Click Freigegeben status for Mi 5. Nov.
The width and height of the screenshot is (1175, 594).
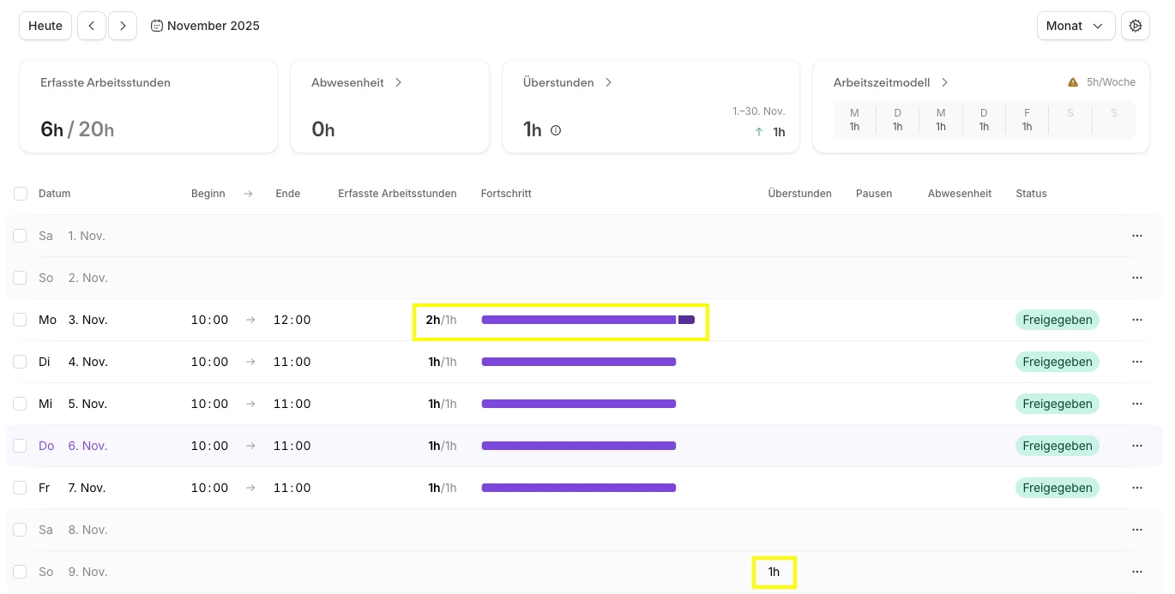(1057, 404)
